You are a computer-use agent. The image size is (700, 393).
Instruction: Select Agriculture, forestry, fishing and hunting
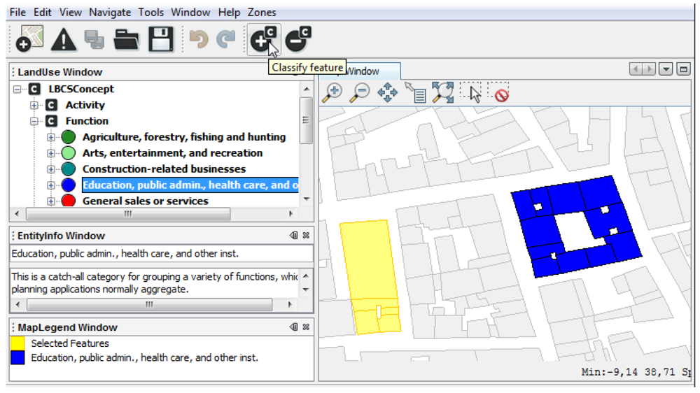pos(184,137)
